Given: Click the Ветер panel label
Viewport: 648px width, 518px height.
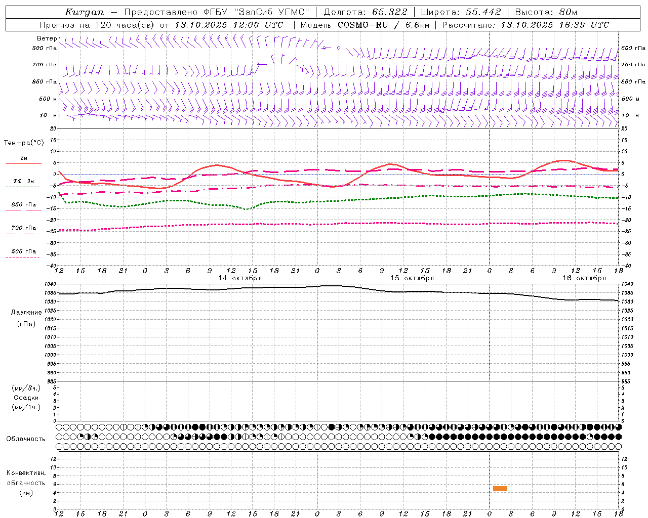Looking at the screenshot, I should (x=47, y=38).
